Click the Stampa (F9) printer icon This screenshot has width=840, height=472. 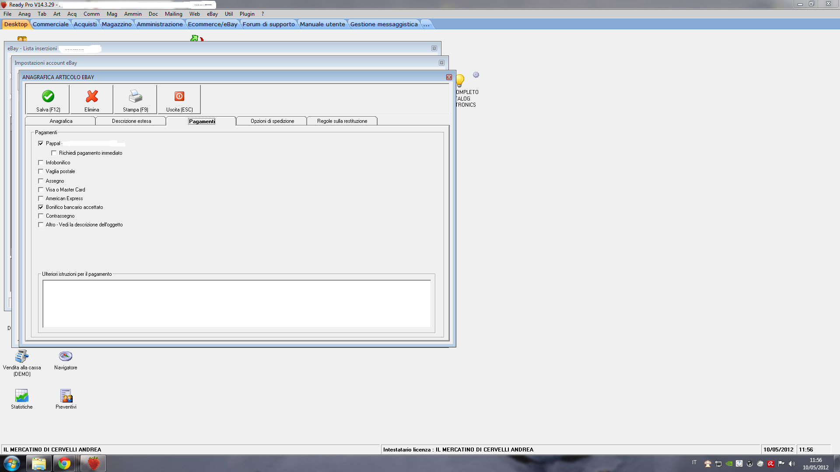click(x=135, y=96)
